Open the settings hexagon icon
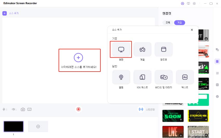221x138 pixels. click(194, 4)
